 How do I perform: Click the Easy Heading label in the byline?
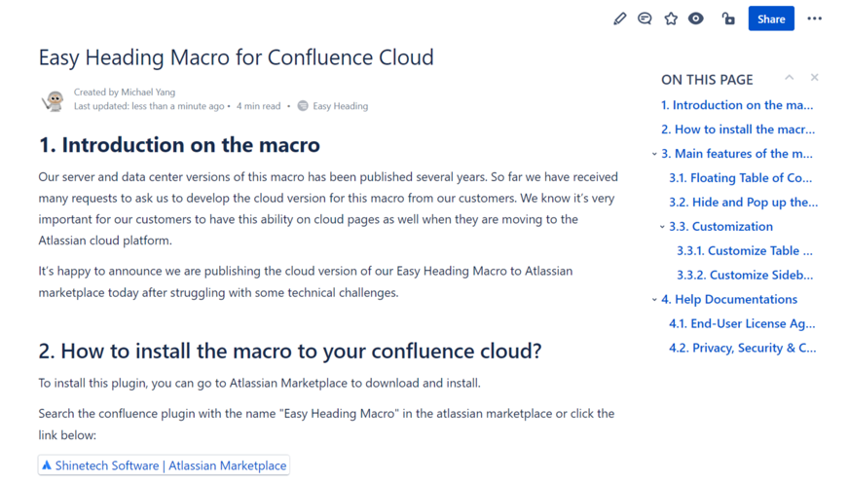341,106
